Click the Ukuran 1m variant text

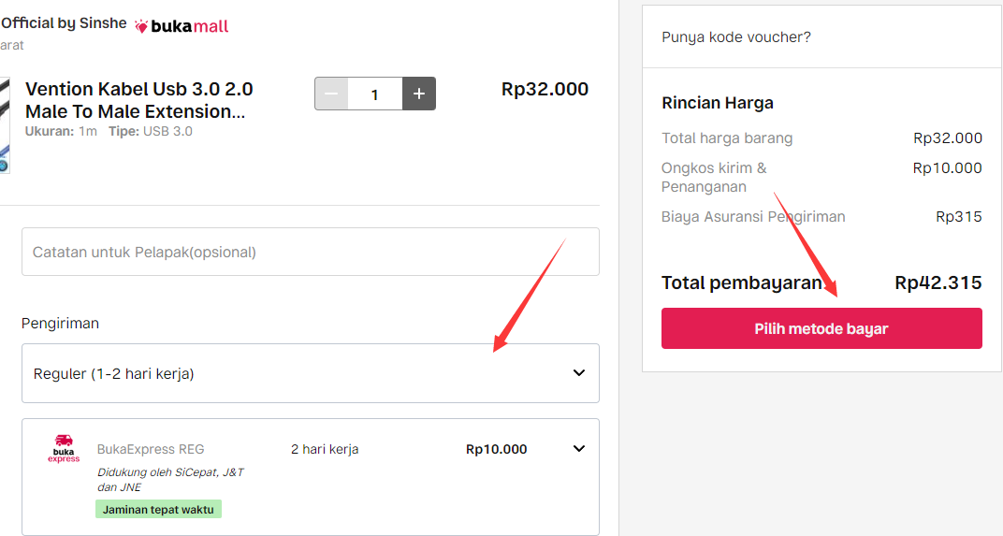(61, 132)
